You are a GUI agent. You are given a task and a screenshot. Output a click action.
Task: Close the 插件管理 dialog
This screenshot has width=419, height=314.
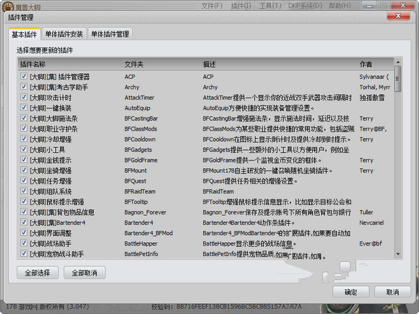[398, 16]
